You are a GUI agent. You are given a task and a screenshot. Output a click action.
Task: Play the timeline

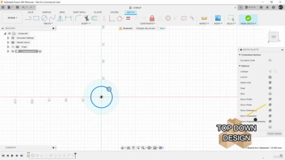pyautogui.click(x=12, y=156)
